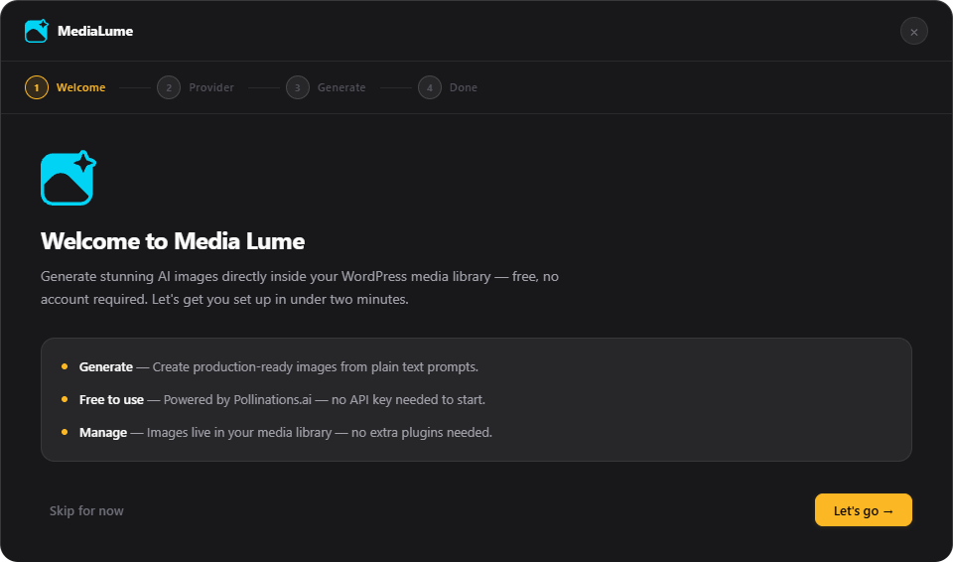The height and width of the screenshot is (562, 953).
Task: Click step 4 number circle
Action: coord(430,87)
